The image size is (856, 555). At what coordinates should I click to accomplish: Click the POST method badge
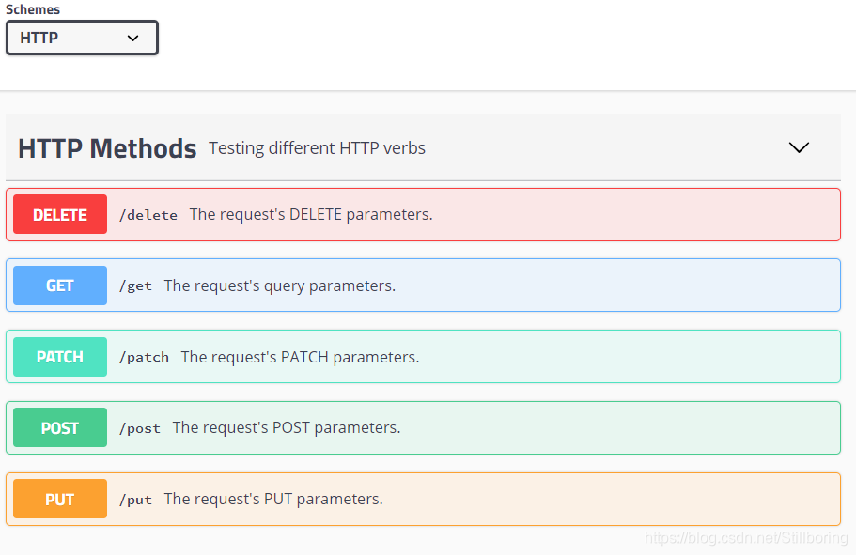tap(59, 427)
